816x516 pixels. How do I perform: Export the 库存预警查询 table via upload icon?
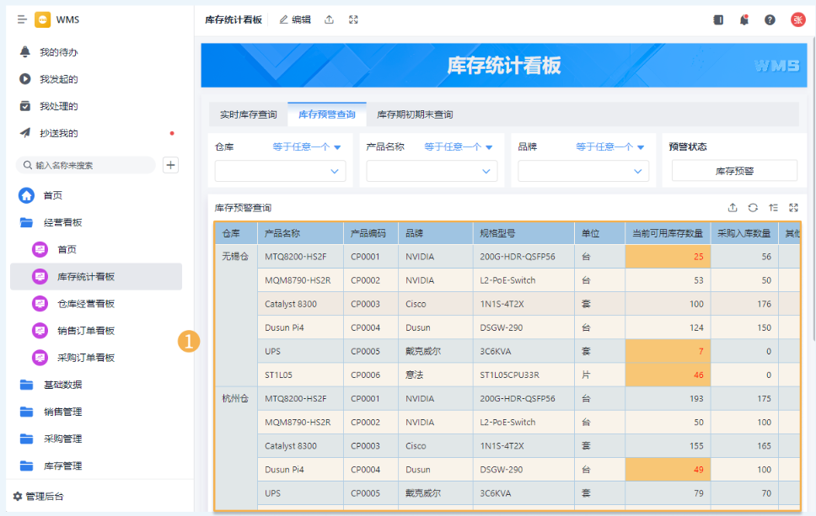[x=733, y=208]
